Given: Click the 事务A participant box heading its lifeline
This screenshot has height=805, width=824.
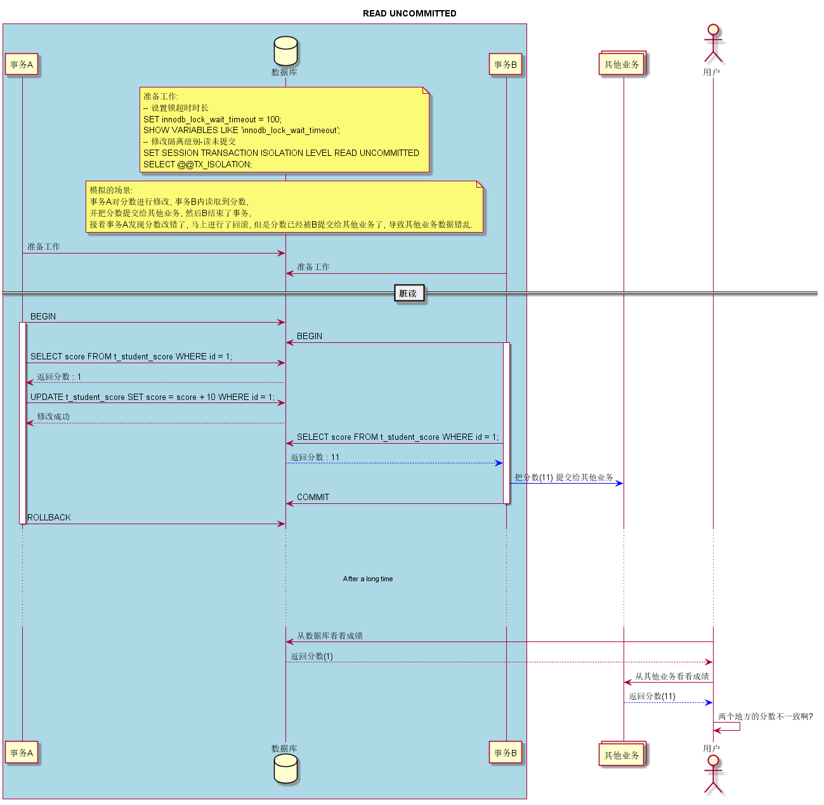Looking at the screenshot, I should coord(22,64).
